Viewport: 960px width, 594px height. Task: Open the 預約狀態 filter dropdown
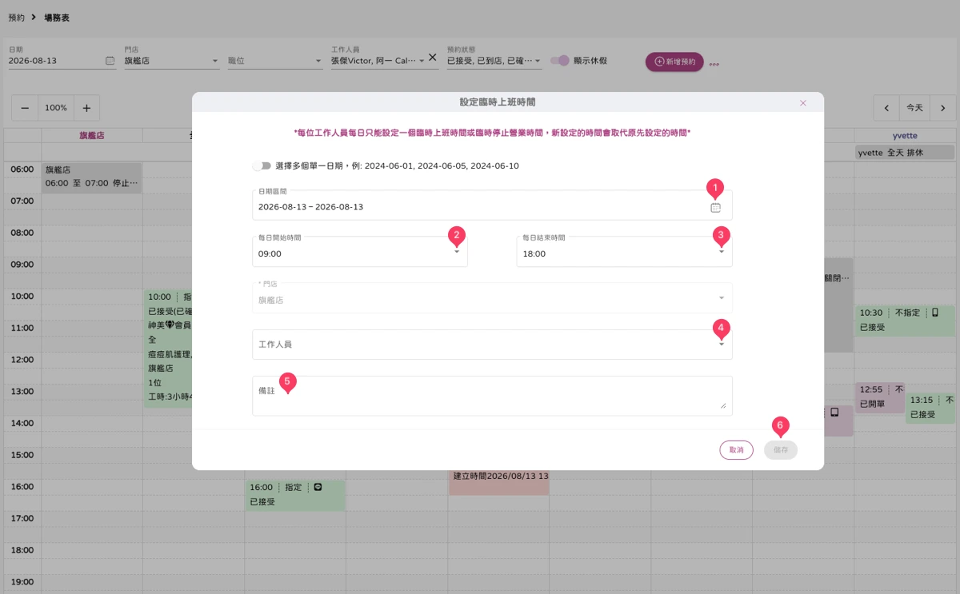[494, 61]
